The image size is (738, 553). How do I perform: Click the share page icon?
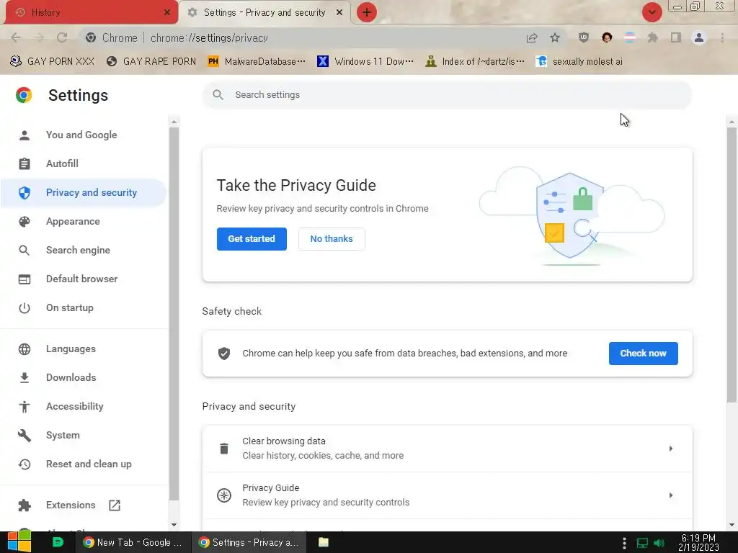(x=532, y=37)
